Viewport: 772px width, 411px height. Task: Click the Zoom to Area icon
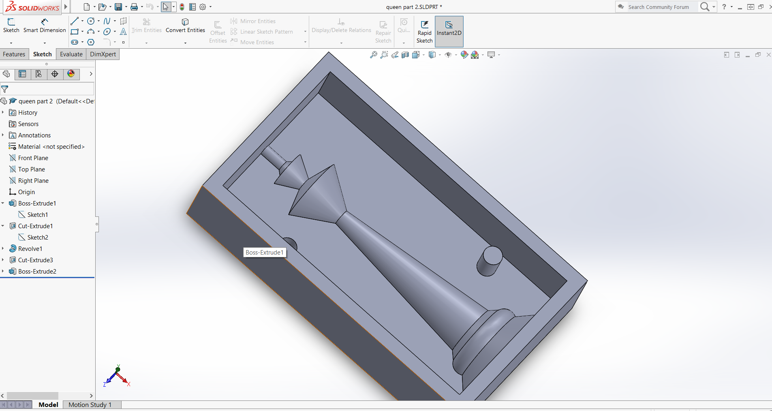tap(384, 55)
